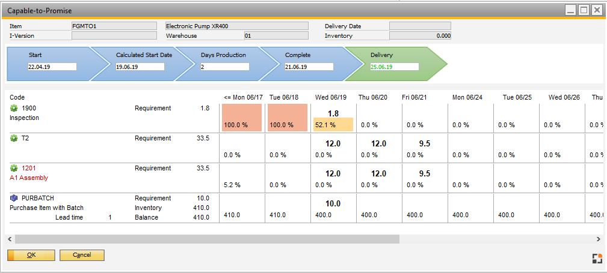The width and height of the screenshot is (607, 273).
Task: Select the orange 52.1 % cell under Wed 06/19
Action: click(x=333, y=125)
